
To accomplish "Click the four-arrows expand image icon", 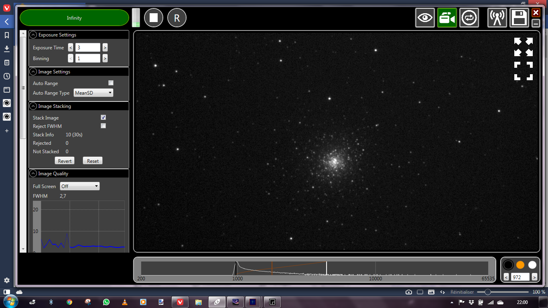I will [524, 47].
